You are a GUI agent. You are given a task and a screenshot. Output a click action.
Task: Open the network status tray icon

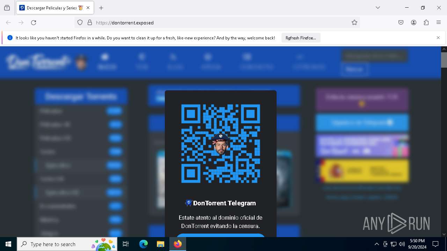click(x=394, y=244)
